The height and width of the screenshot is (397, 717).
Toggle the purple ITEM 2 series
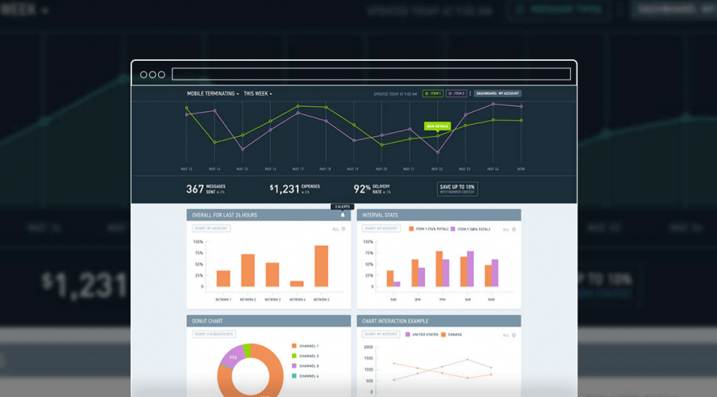456,93
